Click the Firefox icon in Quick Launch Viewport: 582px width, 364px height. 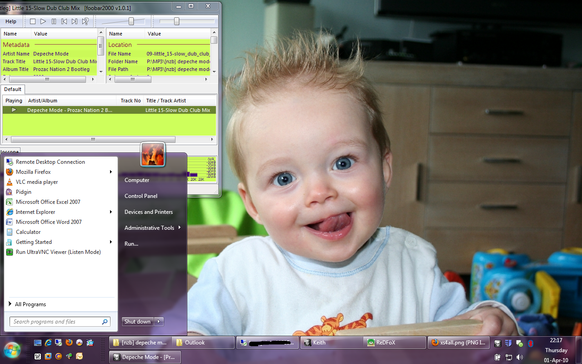coord(69,343)
